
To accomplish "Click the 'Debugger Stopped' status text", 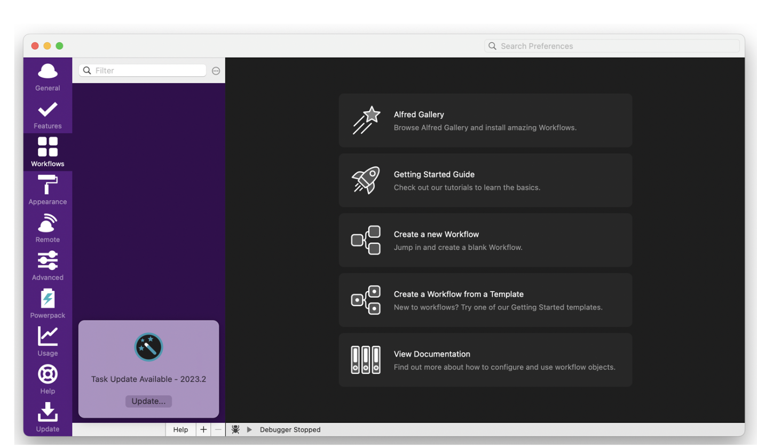I will [290, 429].
